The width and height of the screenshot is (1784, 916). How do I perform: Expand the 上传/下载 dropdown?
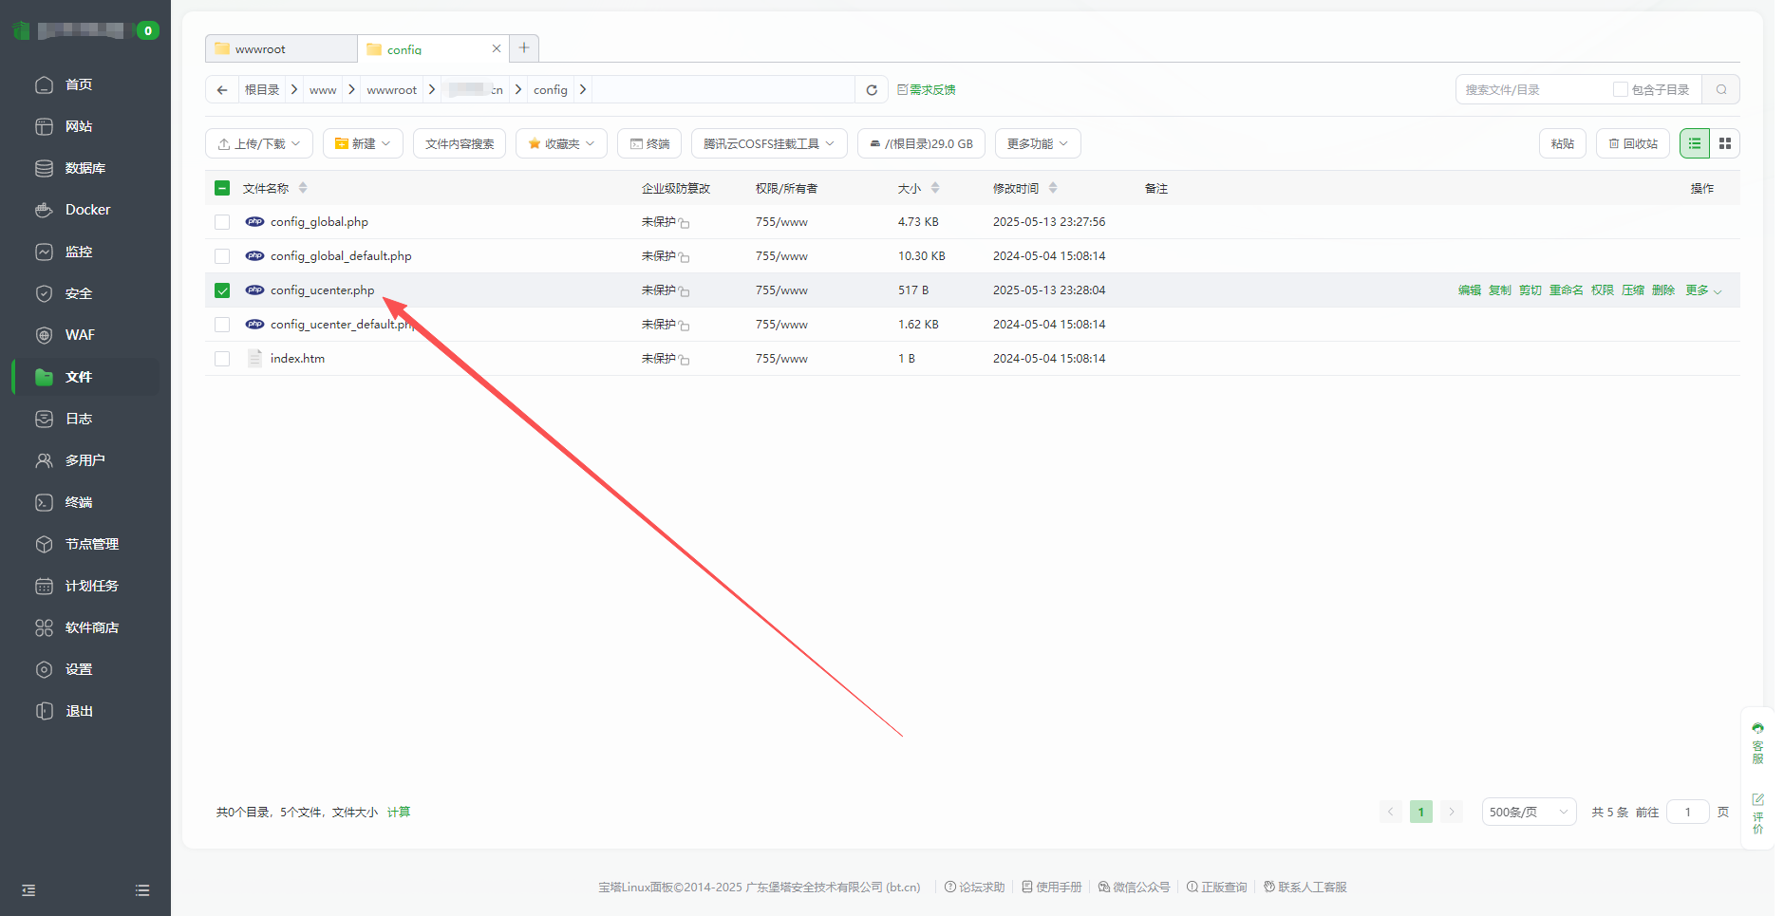(259, 144)
